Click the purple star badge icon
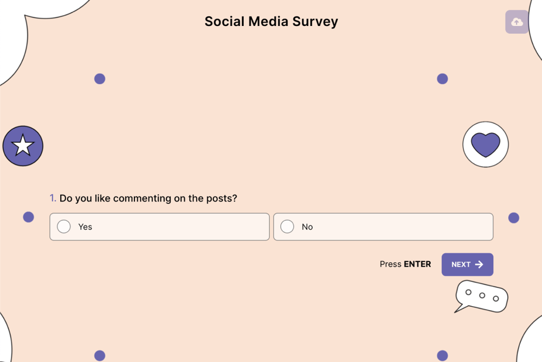This screenshot has height=362, width=542. [23, 145]
